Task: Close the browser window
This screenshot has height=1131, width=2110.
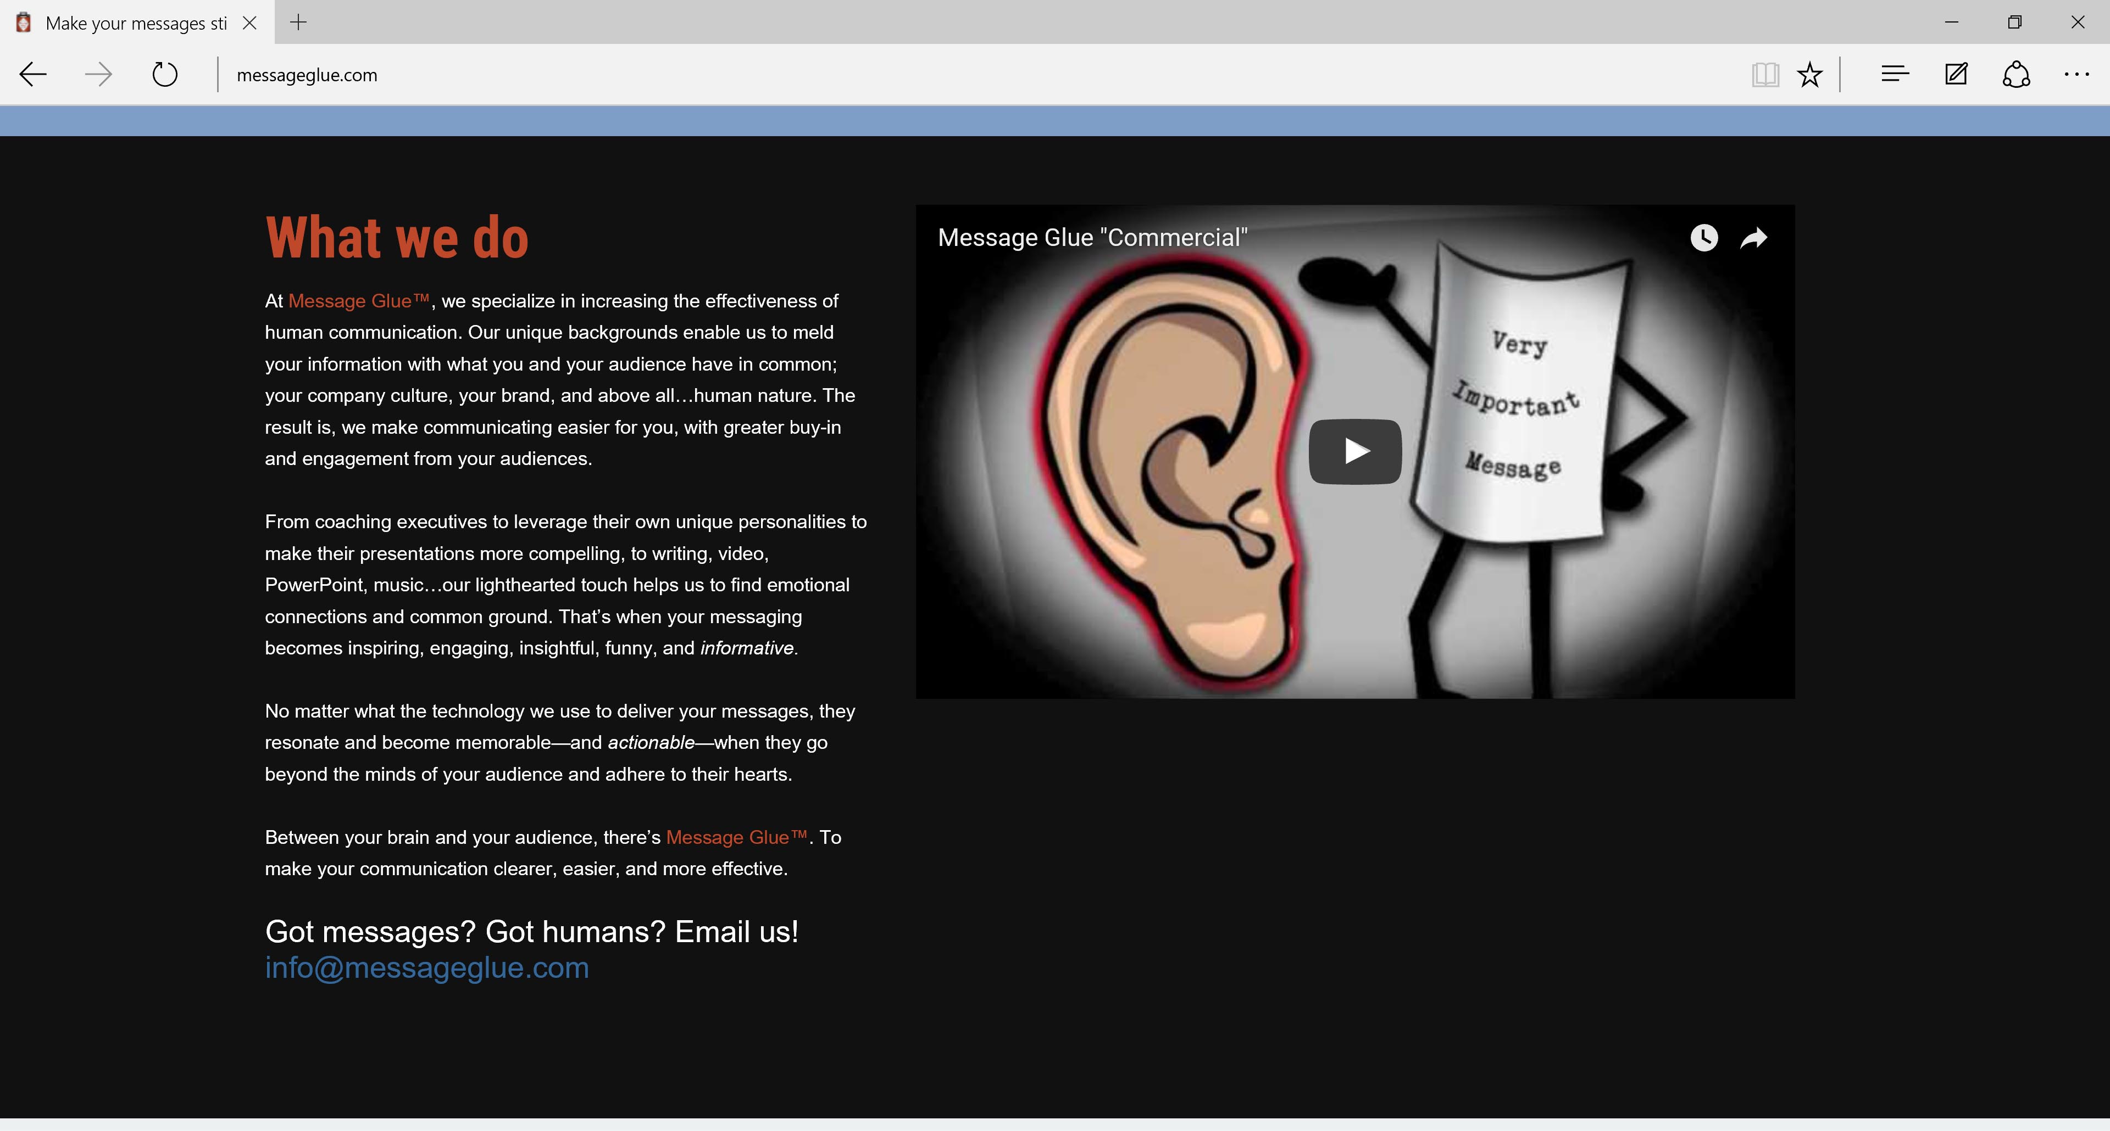Action: (2077, 22)
